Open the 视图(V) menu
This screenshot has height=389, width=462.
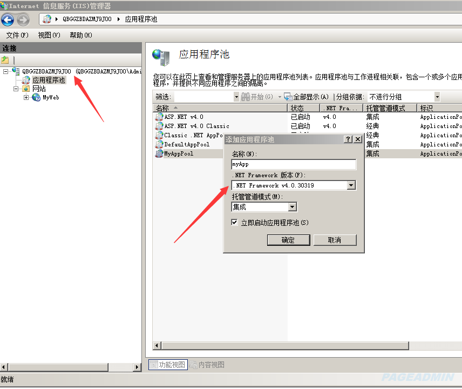click(x=49, y=35)
